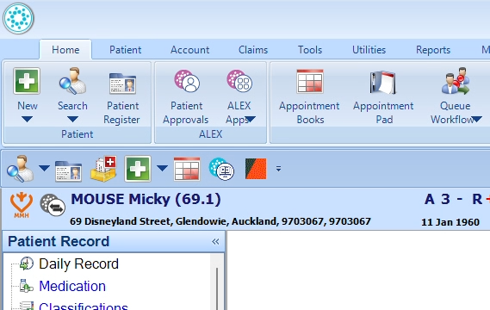Expand the Search dropdown arrow in ribbon
The image size is (490, 310).
pyautogui.click(x=72, y=119)
